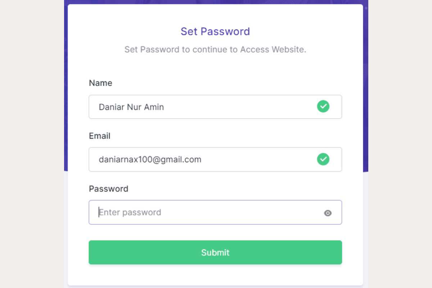The width and height of the screenshot is (432, 288).
Task: Click the Email field label
Action: 100,136
